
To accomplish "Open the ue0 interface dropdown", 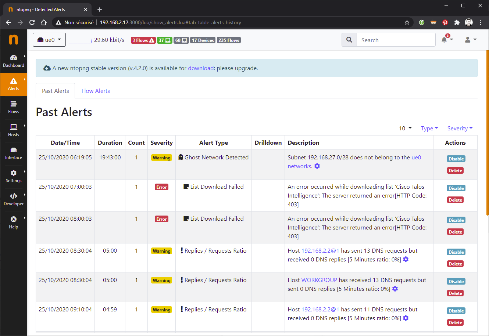I will (49, 40).
